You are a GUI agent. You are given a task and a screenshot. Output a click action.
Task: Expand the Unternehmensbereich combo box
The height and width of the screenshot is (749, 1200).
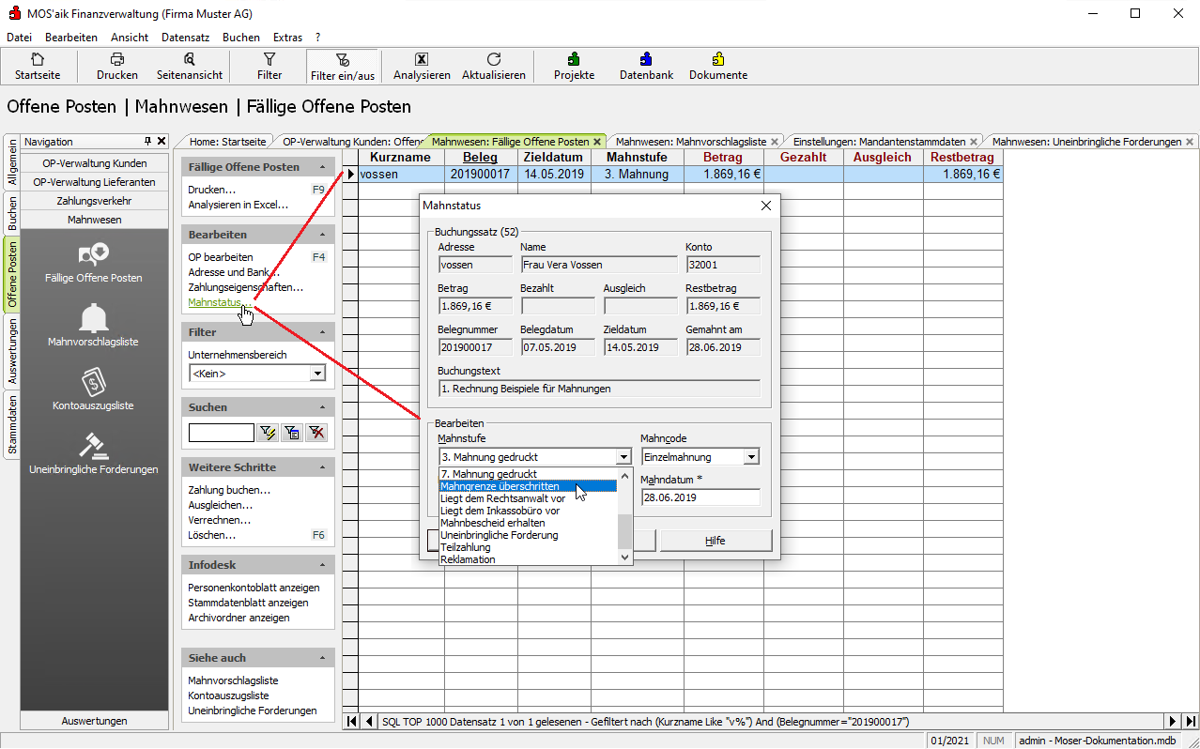317,374
